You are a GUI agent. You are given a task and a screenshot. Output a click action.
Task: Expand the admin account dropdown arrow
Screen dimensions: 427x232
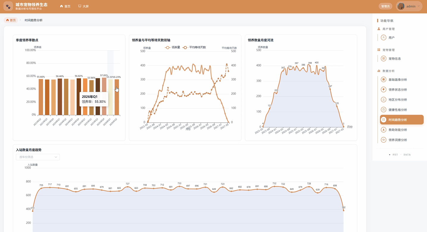pyautogui.click(x=419, y=6)
